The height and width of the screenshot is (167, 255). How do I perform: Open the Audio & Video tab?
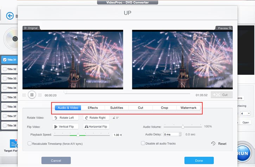pos(68,108)
